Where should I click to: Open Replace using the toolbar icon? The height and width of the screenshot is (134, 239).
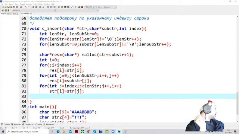36,7
